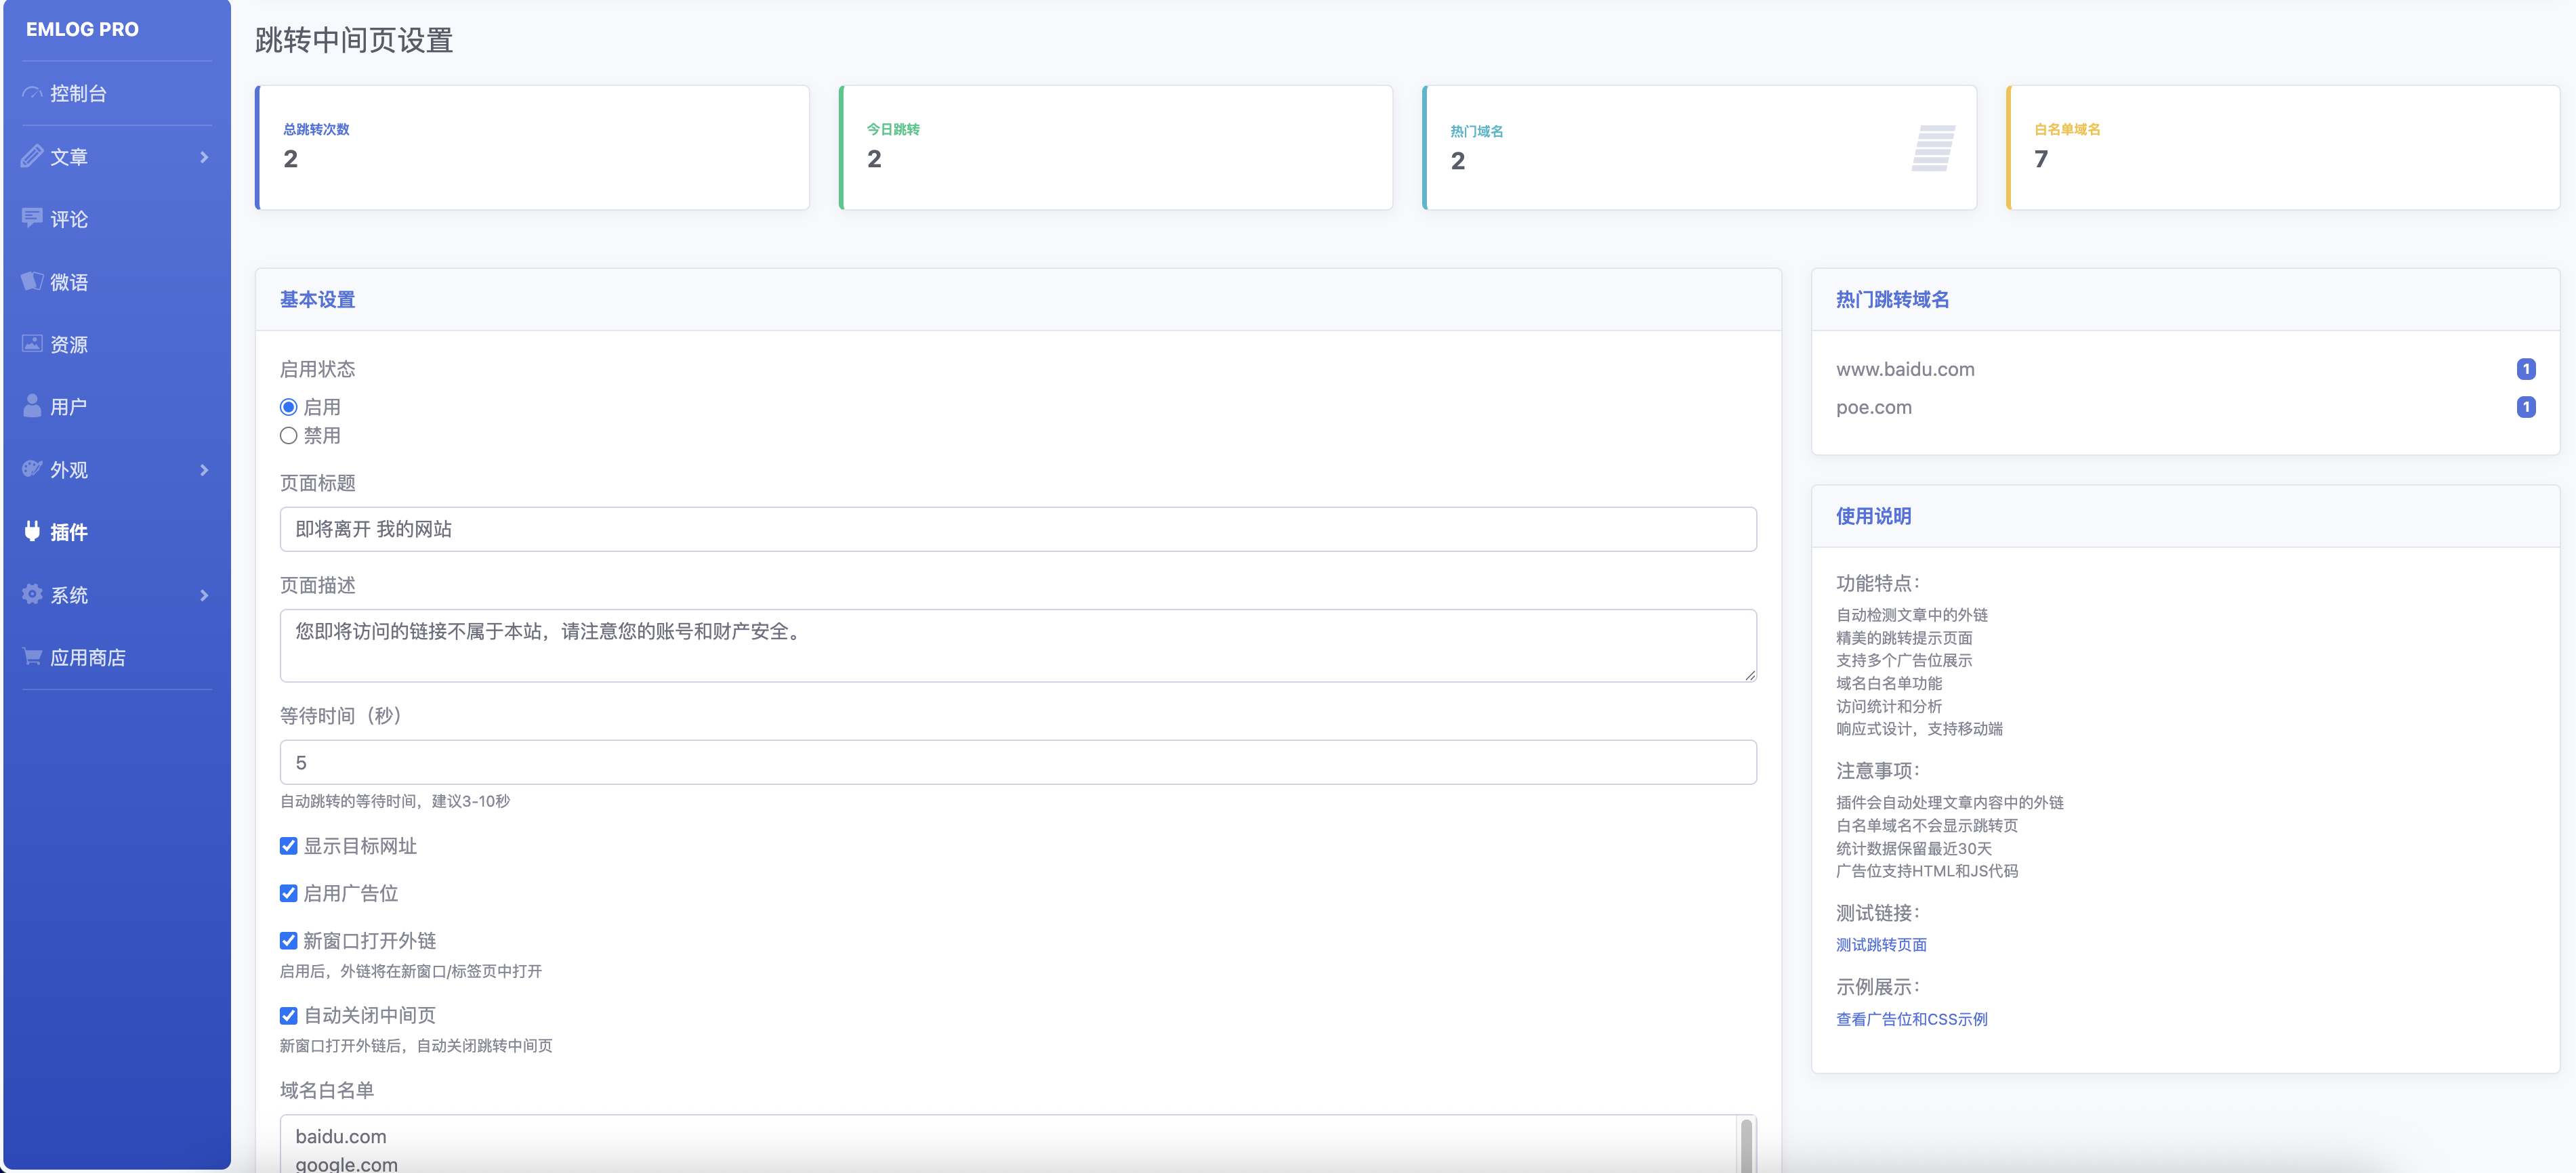Disable the 自动关闭中间页 checkbox
The height and width of the screenshot is (1173, 2576).
point(288,1015)
